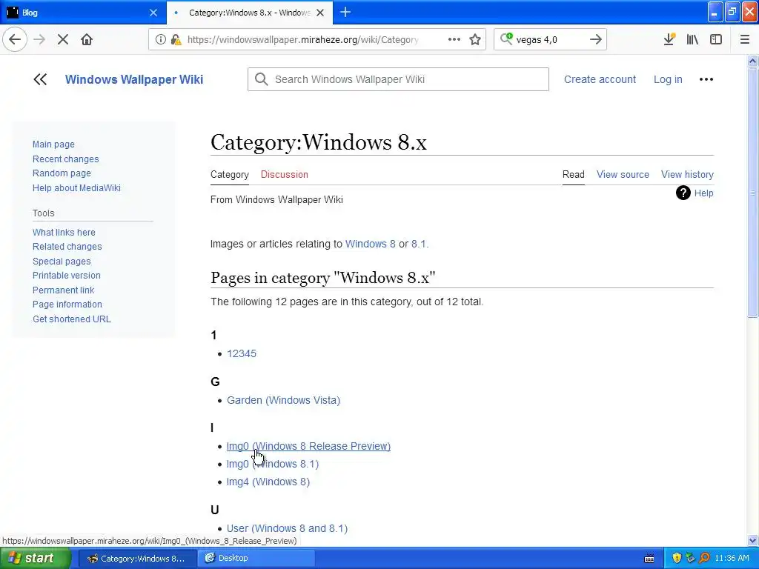This screenshot has height=569, width=759.
Task: Open Img4 (Windows 8) page
Action: click(268, 482)
